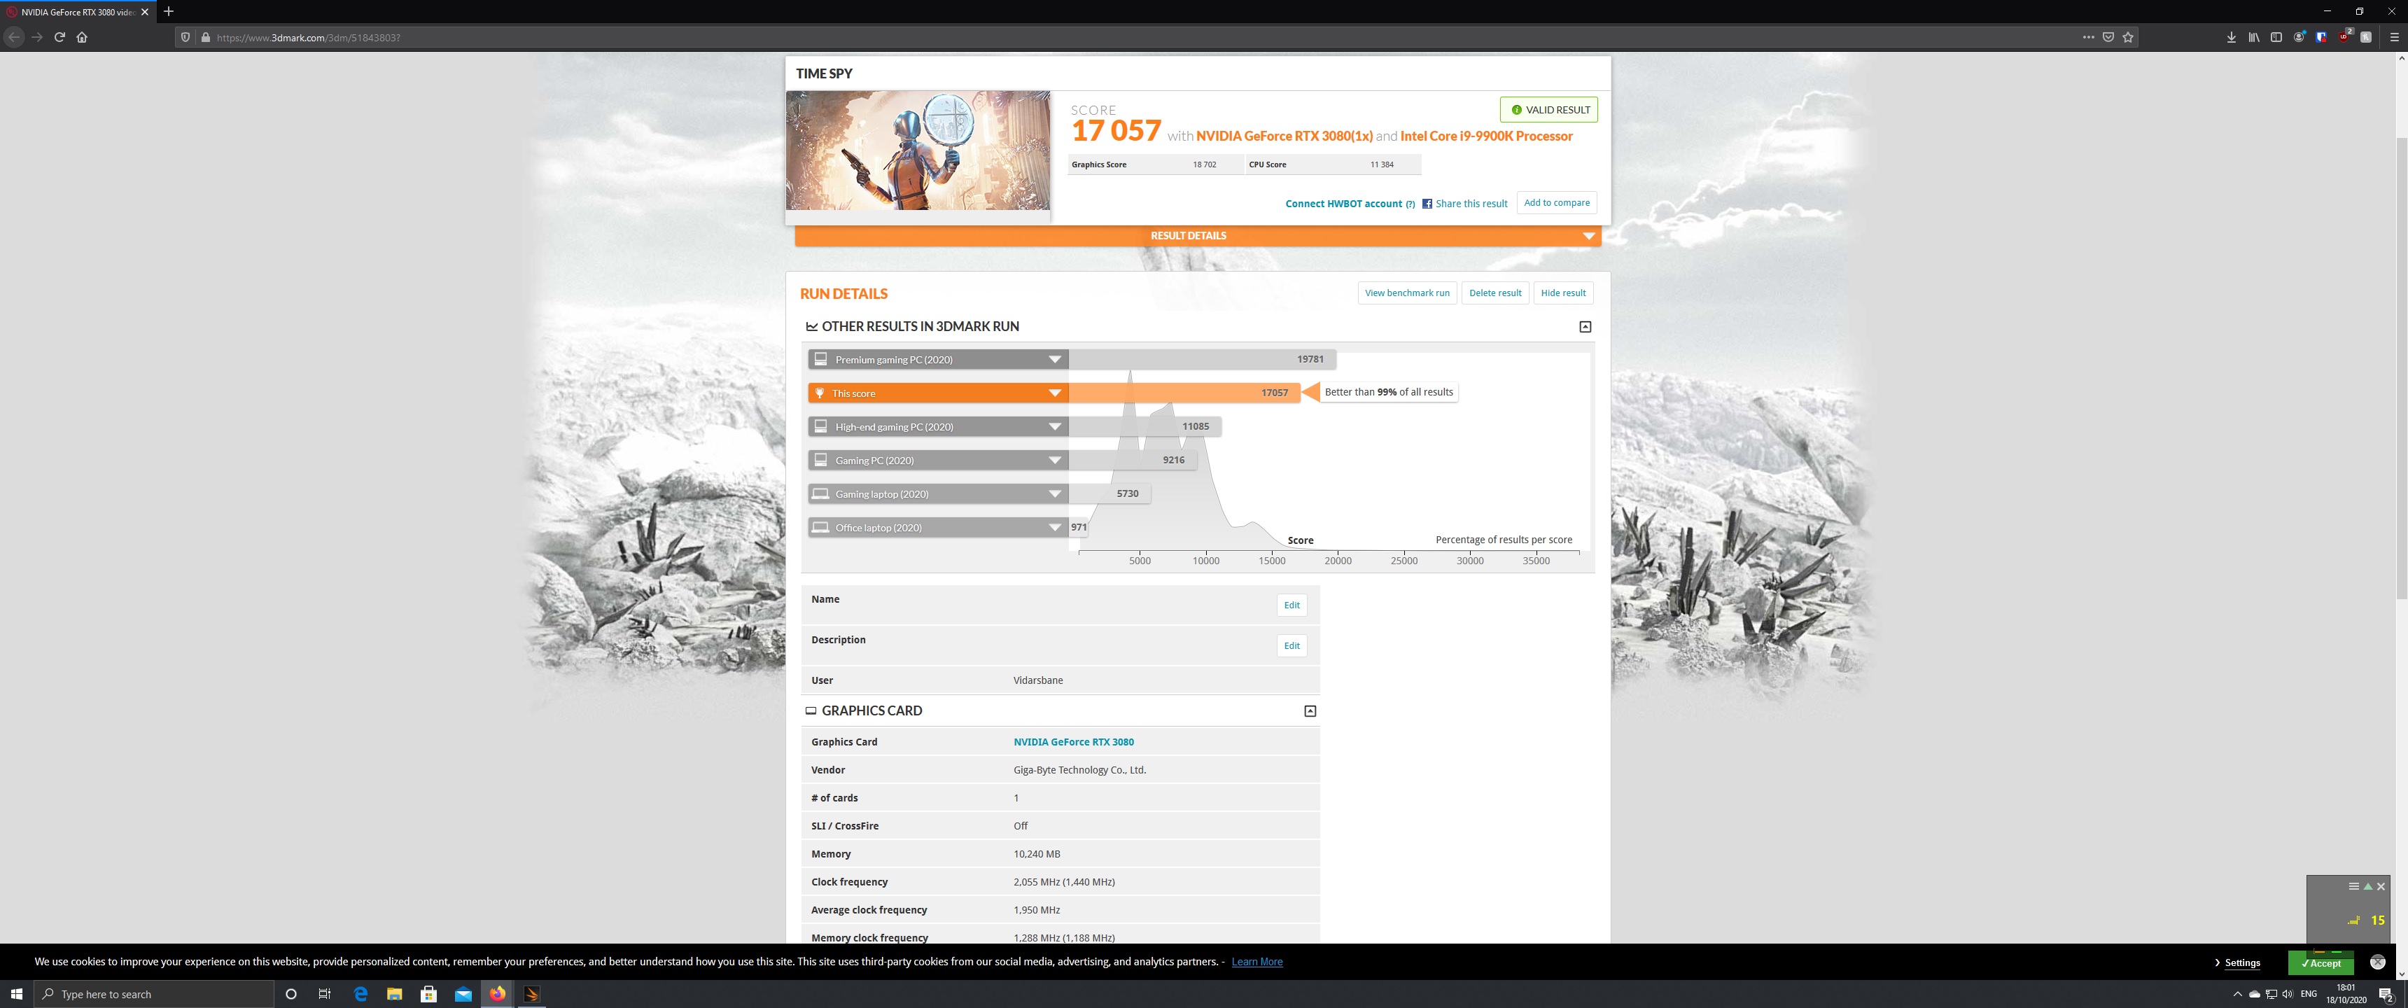Click the Windows taskbar search box
Screen dimensions: 2408x1008
(154, 994)
